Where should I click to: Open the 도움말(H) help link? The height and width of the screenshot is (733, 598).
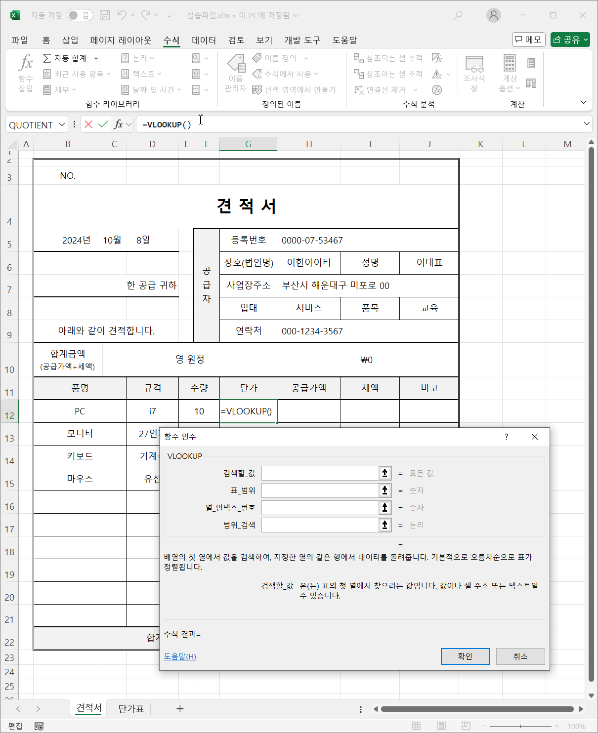180,656
